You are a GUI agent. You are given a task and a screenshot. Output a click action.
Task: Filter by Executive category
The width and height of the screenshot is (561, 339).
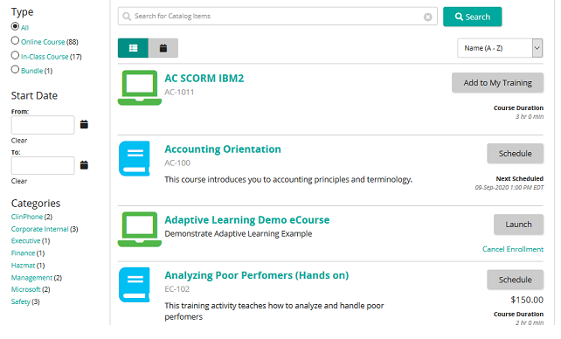click(x=25, y=240)
